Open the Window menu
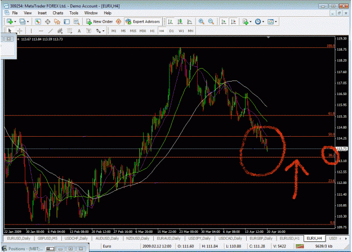The height and width of the screenshot is (252, 352). [91, 13]
